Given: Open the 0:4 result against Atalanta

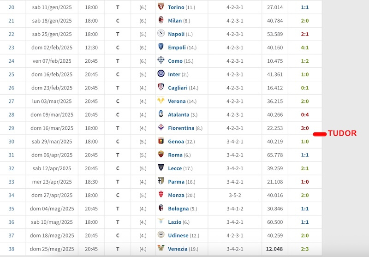Looking at the screenshot, I should pyautogui.click(x=305, y=114).
